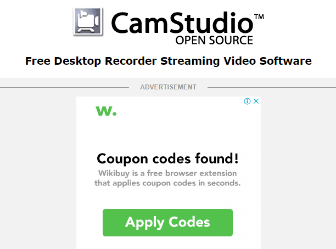Click the ADVERTISEMENT label
336x249 pixels.
coord(168,87)
